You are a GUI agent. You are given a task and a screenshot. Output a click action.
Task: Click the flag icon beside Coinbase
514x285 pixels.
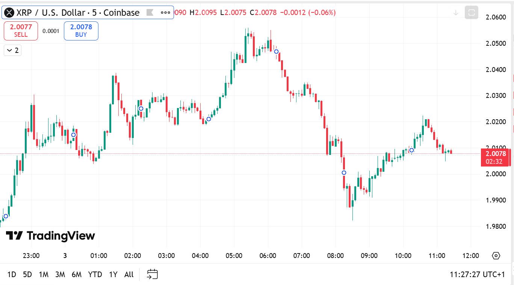click(x=150, y=12)
